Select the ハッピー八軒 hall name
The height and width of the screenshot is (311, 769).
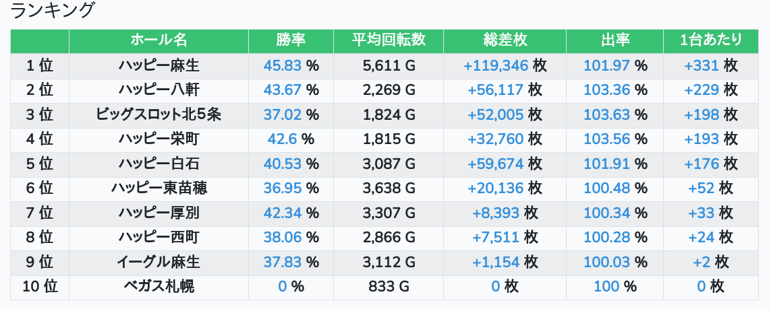159,90
